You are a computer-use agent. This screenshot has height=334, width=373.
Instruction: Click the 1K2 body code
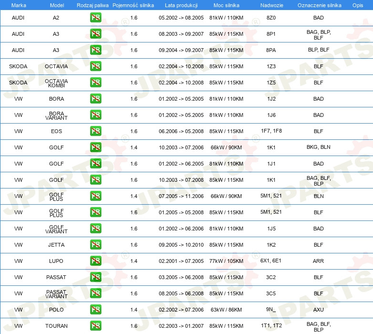pyautogui.click(x=271, y=245)
